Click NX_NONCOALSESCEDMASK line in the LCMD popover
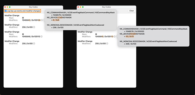195x95 pixels. [75, 25]
